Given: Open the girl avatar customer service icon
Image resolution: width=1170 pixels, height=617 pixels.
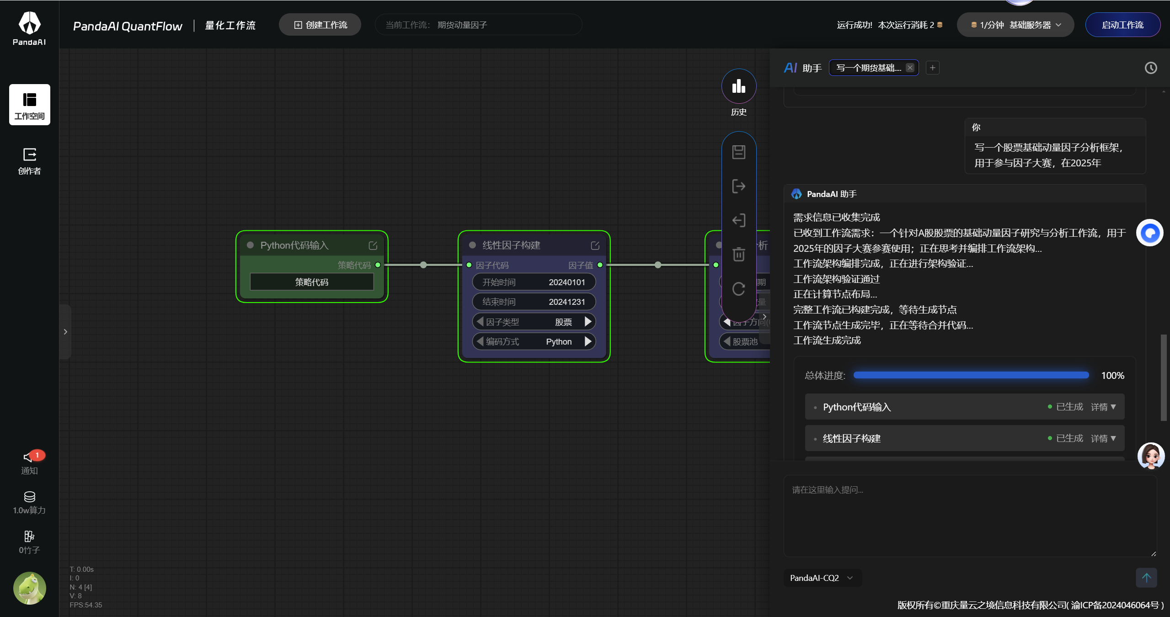Looking at the screenshot, I should [x=1151, y=456].
